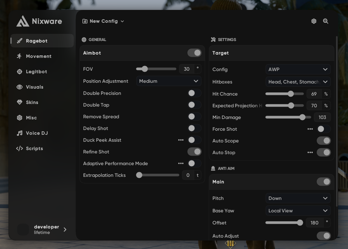Screen dimensions: 348x249
Task: Enable the Adaptive Performance Mode switch
Action: (194, 163)
